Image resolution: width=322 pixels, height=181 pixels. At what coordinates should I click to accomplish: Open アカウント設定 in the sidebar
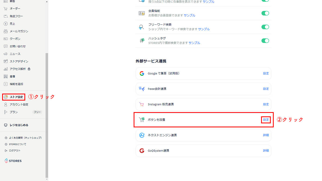(19, 105)
